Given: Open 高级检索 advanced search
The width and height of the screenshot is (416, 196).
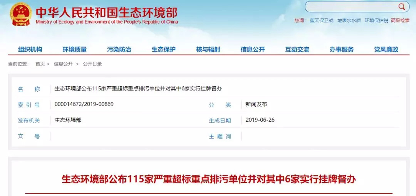Looking at the screenshot, I should click(x=400, y=20).
